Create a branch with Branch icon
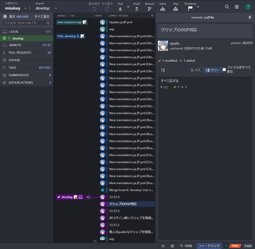255x249 pixels. click(150, 9)
